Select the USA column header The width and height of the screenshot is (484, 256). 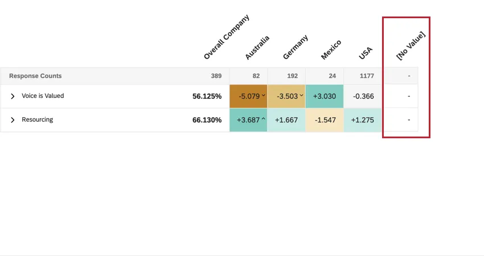coord(366,53)
